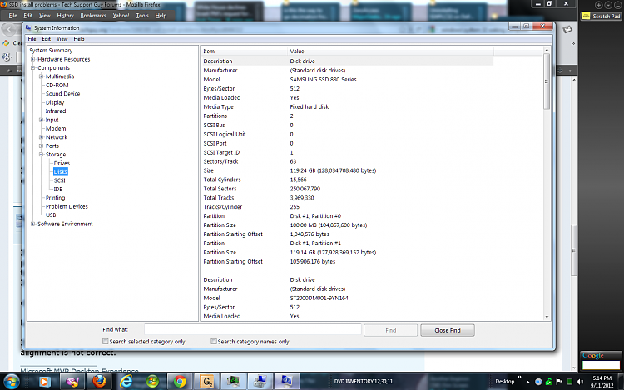Click the Scratch Pad gadget icon
This screenshot has height=390, width=624.
586,16
